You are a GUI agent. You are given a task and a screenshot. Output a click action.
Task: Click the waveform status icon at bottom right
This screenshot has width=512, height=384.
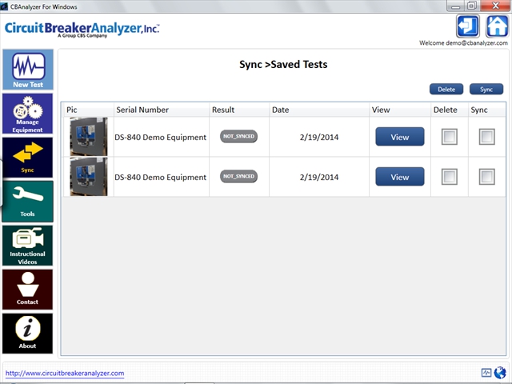click(x=486, y=373)
